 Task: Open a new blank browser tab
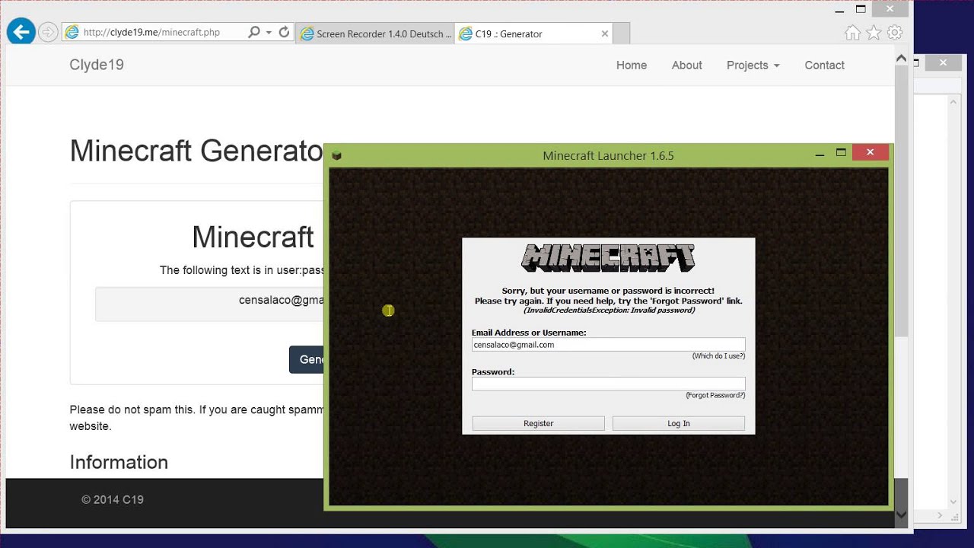tap(621, 33)
